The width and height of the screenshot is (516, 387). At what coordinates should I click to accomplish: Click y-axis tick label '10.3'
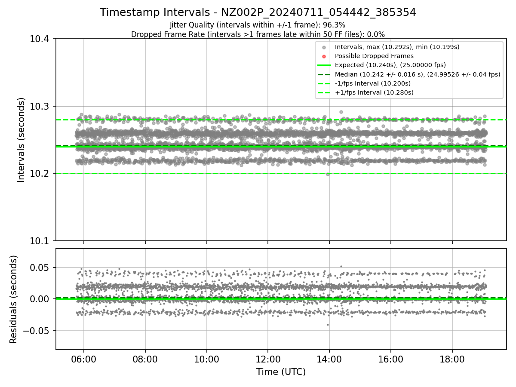pyautogui.click(x=40, y=107)
